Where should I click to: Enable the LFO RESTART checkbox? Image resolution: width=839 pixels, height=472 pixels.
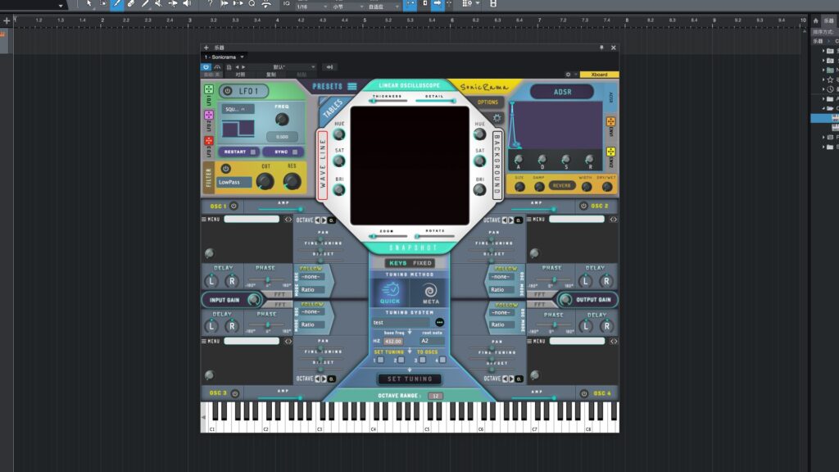pos(253,152)
